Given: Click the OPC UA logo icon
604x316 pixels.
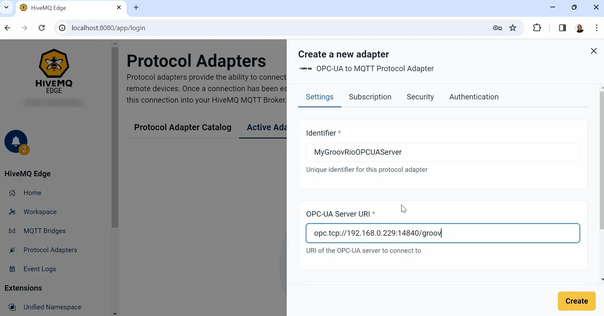Looking at the screenshot, I should tap(305, 69).
